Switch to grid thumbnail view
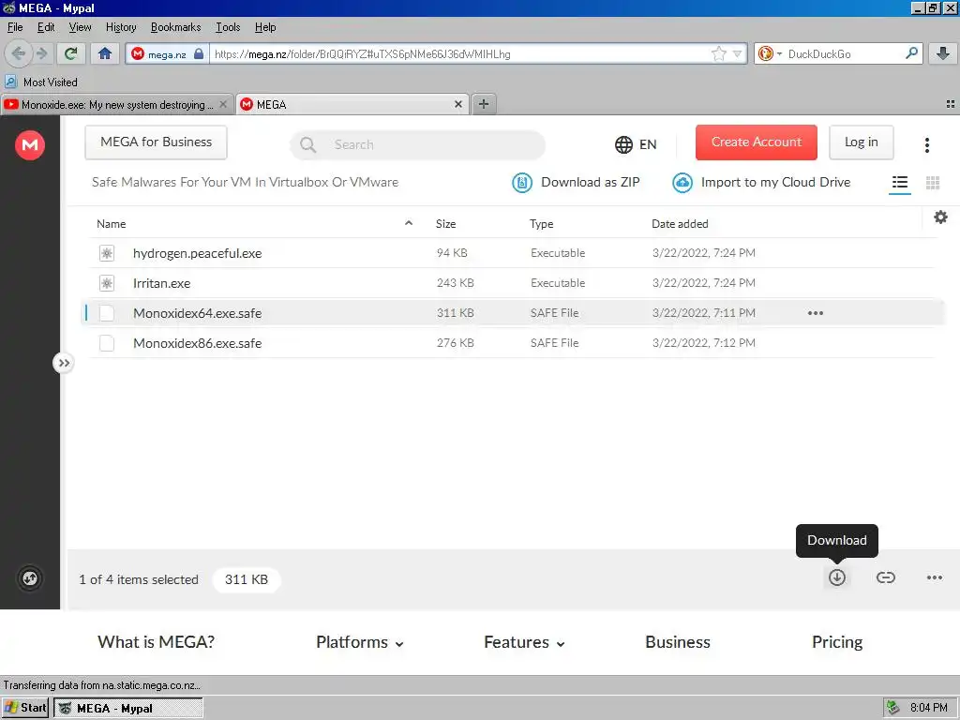This screenshot has width=960, height=720. [933, 183]
